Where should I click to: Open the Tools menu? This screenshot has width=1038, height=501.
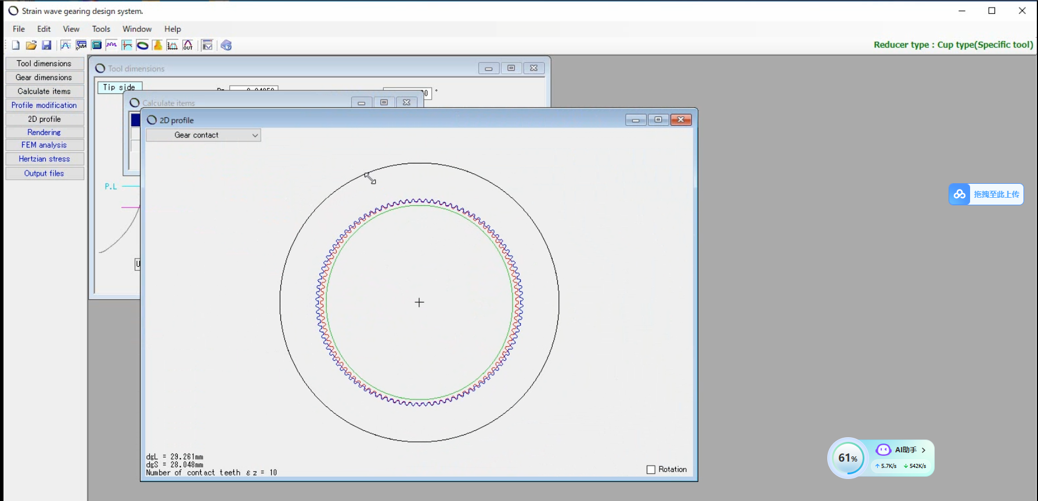[x=101, y=29]
